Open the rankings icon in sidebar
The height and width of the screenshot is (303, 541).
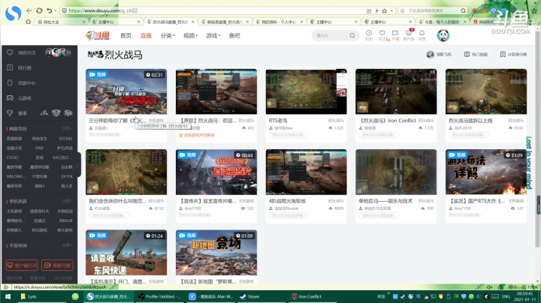[x=10, y=67]
